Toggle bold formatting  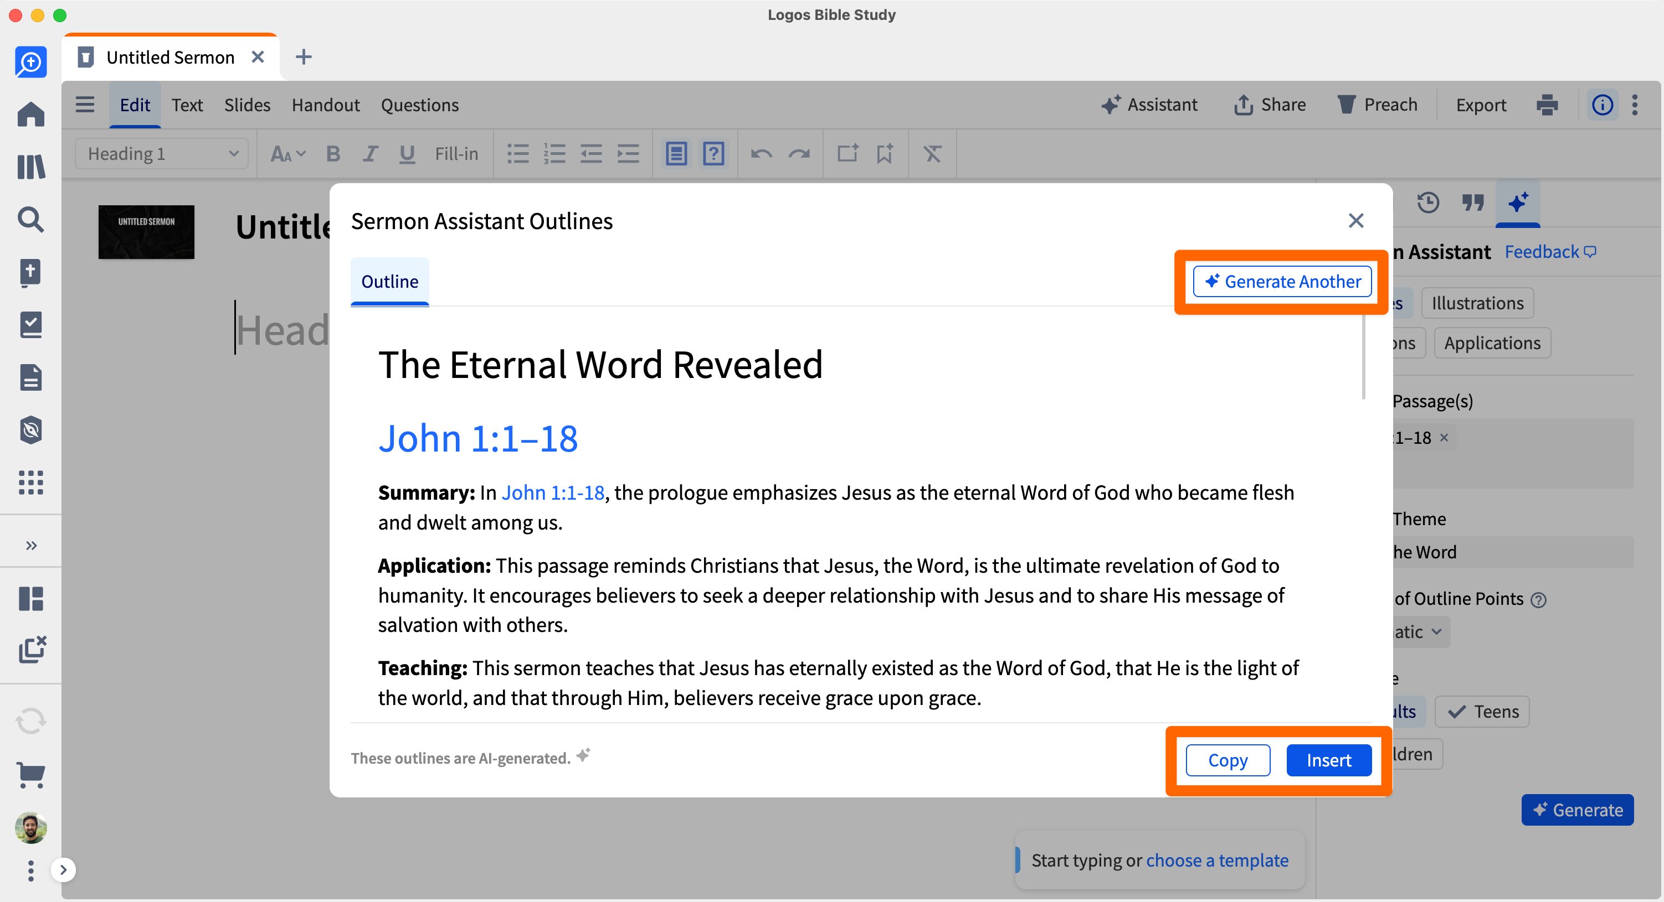click(333, 153)
